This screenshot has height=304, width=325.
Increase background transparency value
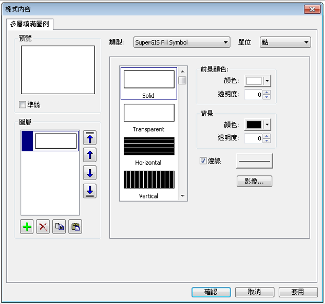(x=267, y=136)
